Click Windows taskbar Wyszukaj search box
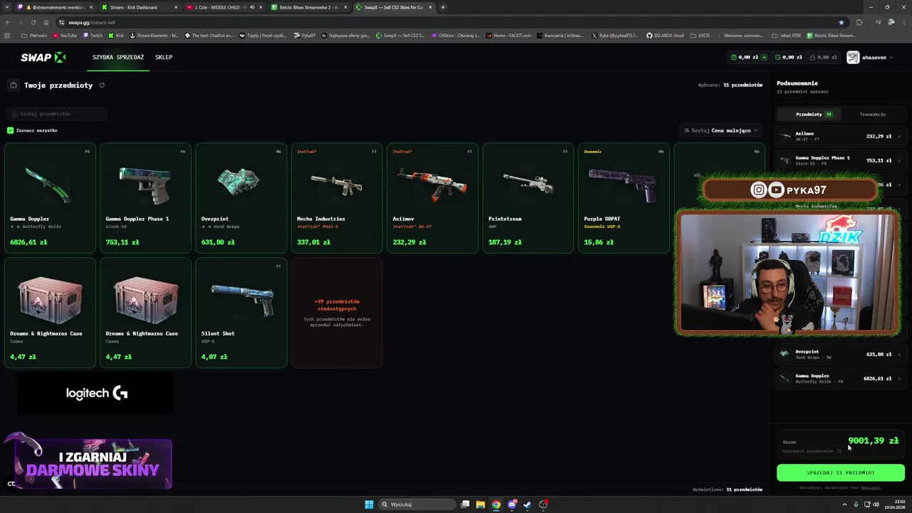Image resolution: width=912 pixels, height=513 pixels. point(416,504)
